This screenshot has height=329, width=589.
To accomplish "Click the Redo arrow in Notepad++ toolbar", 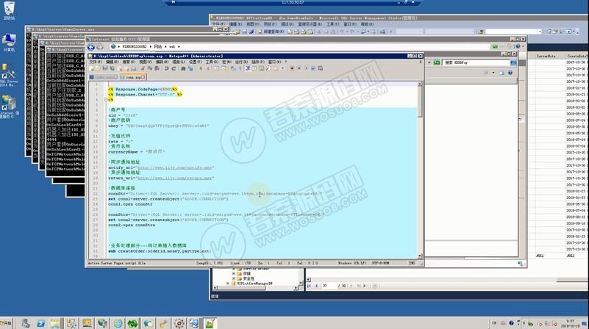I will [x=174, y=68].
